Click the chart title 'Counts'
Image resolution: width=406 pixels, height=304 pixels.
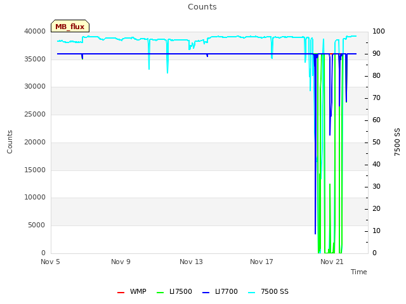(202, 7)
